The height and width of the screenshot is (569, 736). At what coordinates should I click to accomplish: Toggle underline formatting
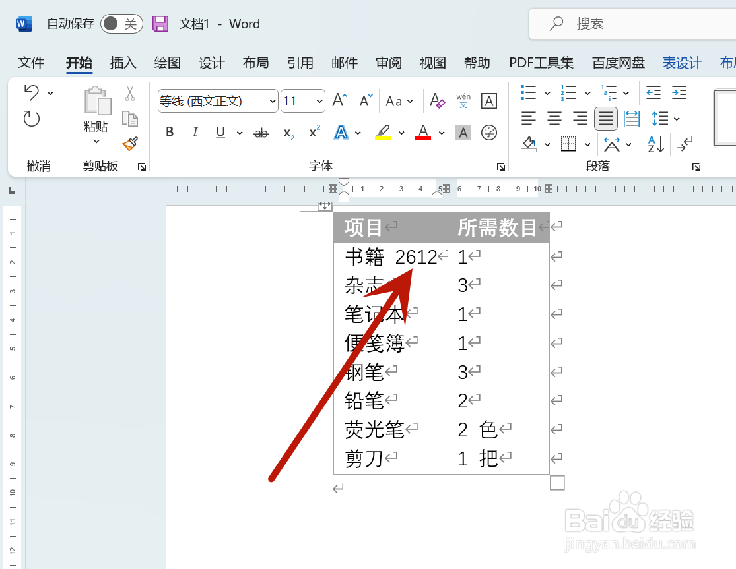pyautogui.click(x=220, y=132)
